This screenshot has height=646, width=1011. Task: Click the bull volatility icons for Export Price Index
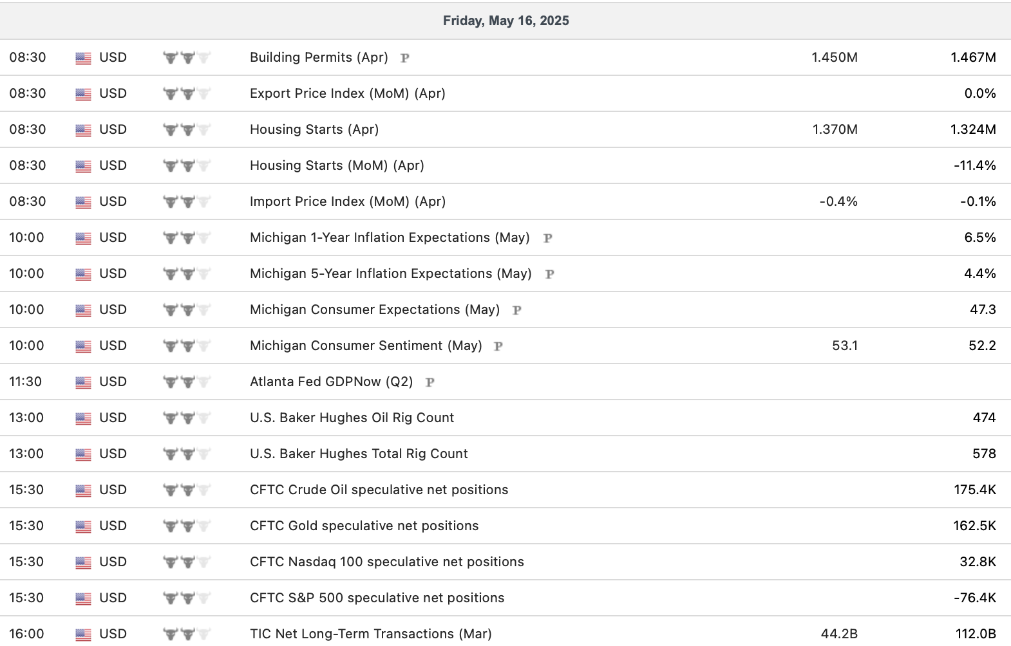pos(187,94)
